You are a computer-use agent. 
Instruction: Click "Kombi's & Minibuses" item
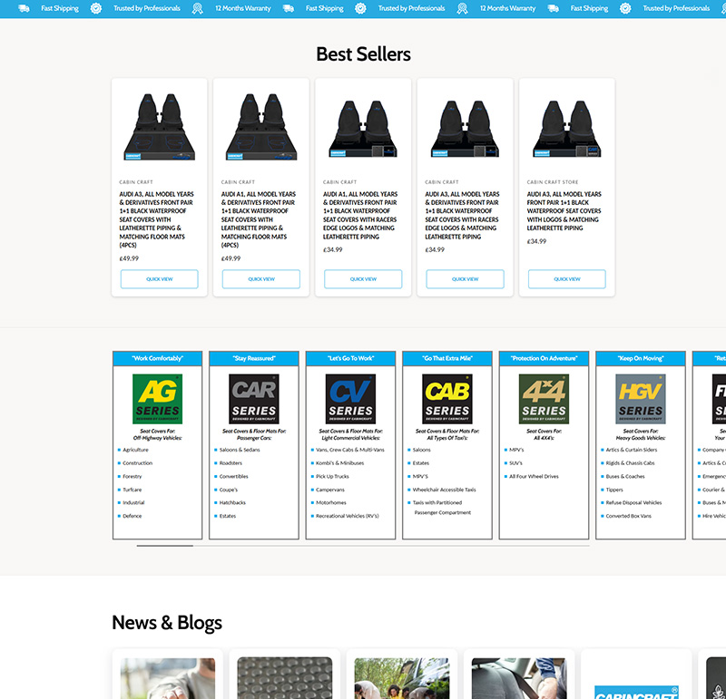click(x=339, y=463)
